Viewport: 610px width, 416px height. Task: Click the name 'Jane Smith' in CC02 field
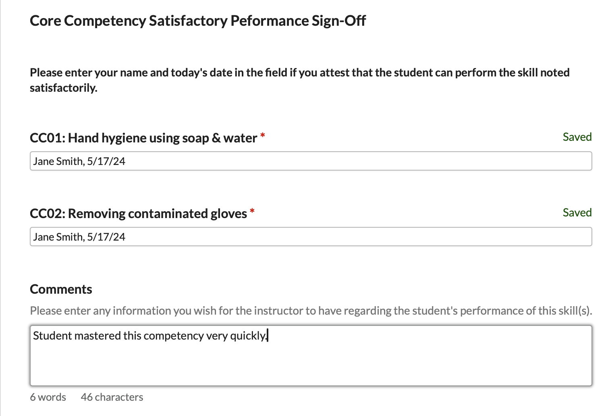(58, 237)
